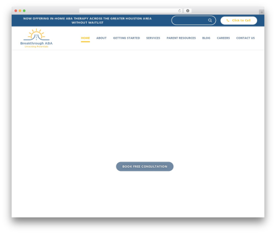Click the browser address bar
This screenshot has height=234, width=276.
[131, 11]
